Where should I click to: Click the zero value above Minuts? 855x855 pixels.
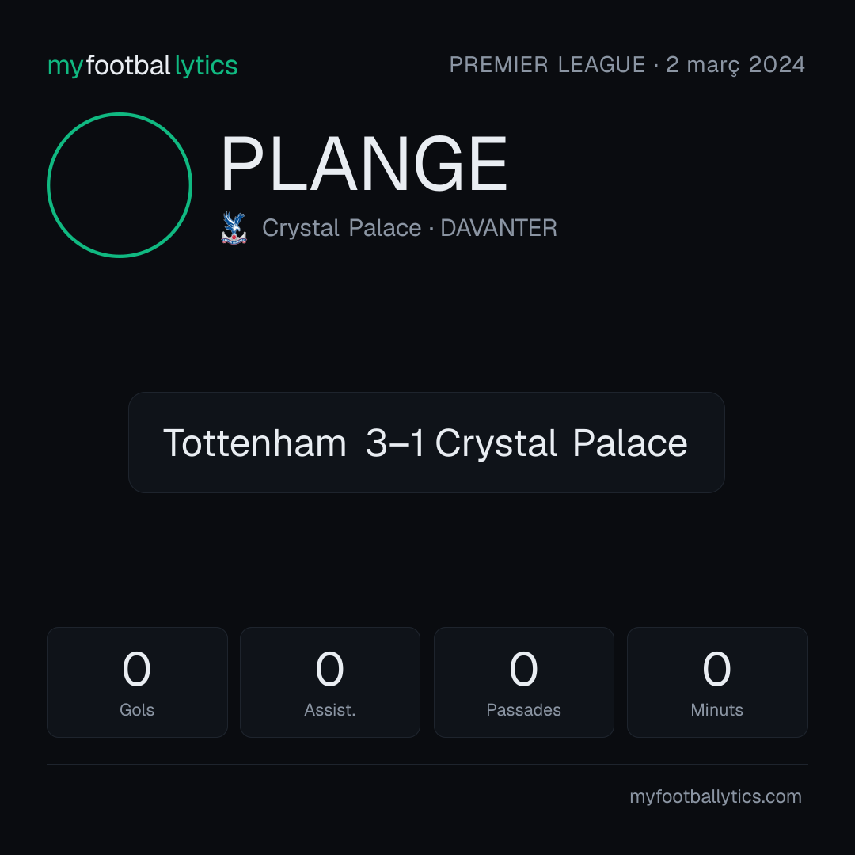716,668
